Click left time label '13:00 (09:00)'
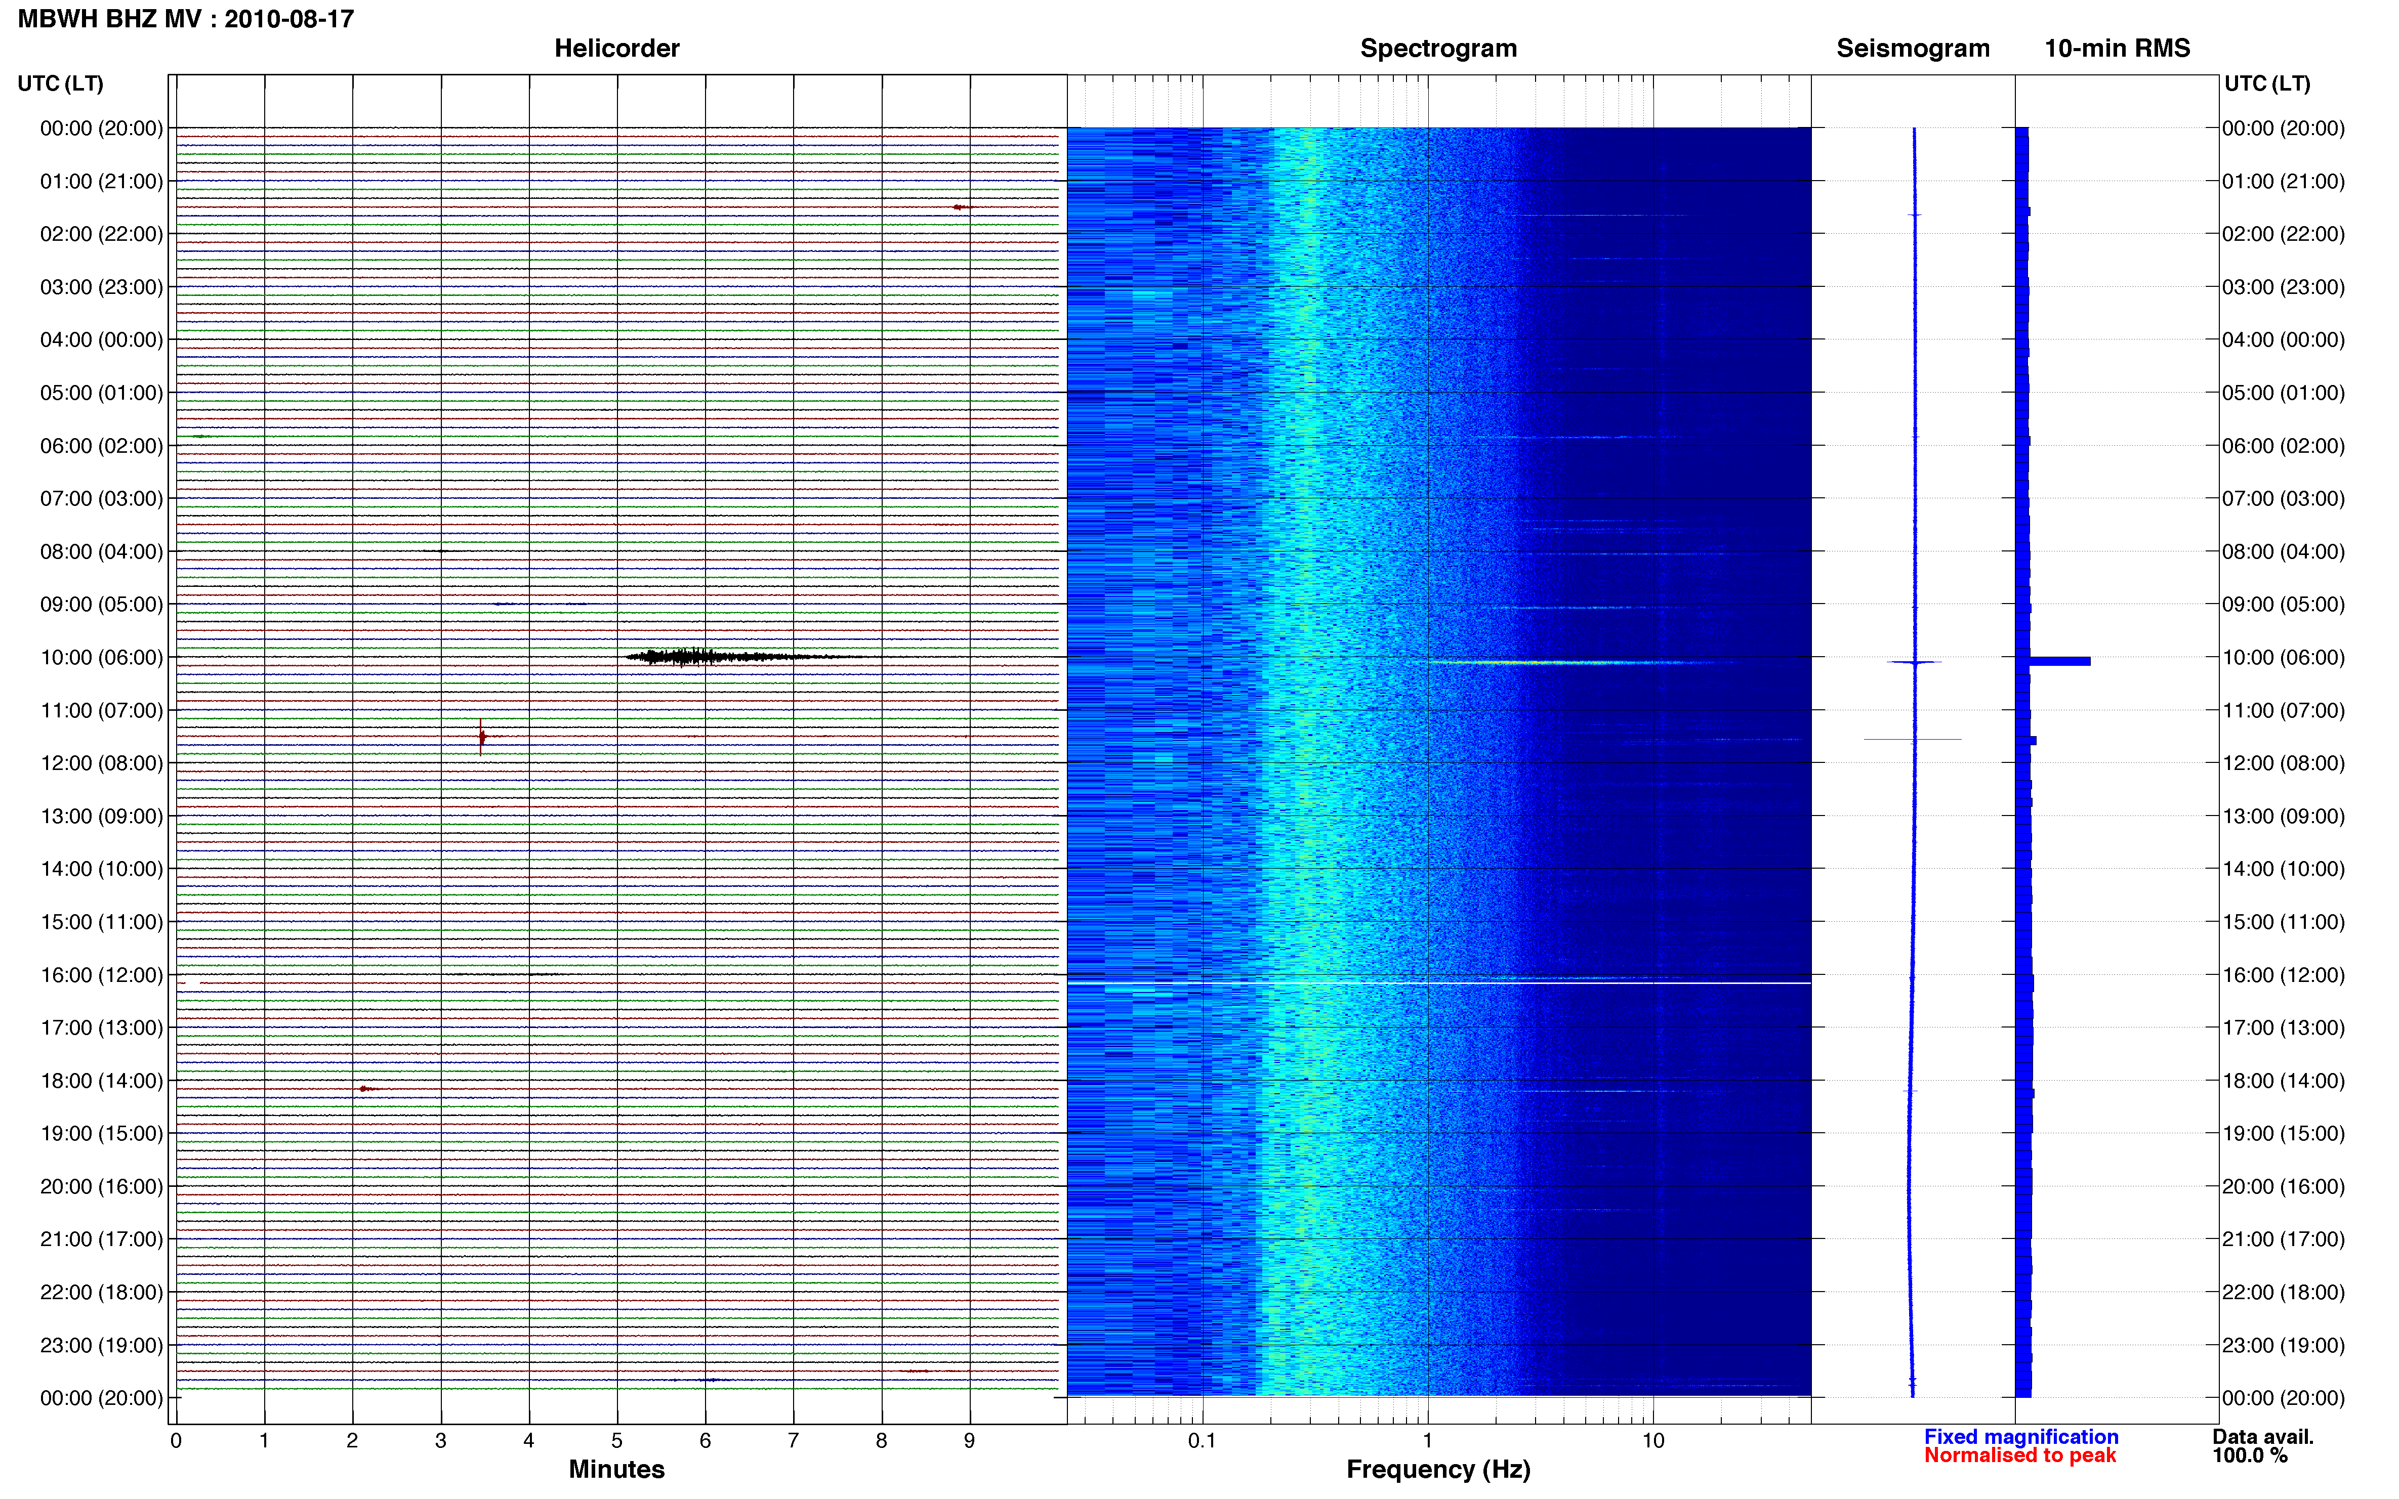The image size is (2399, 1499). tap(101, 816)
